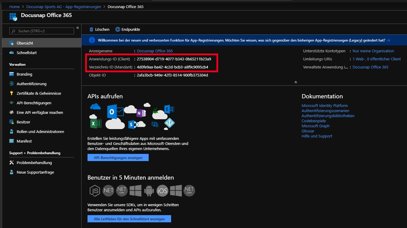Click the API-Berechtigungen icon
The image size is (407, 228).
click(12, 103)
